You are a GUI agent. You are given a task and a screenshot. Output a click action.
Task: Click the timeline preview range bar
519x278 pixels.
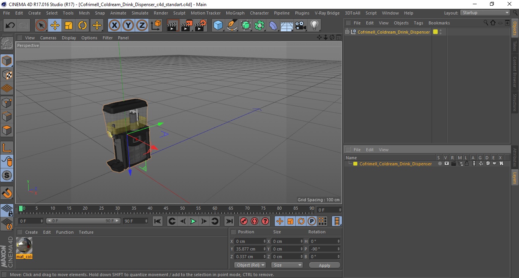click(x=84, y=221)
